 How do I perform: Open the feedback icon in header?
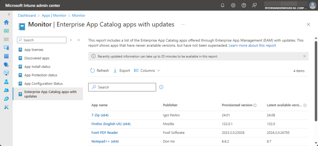pyautogui.click(x=255, y=5)
